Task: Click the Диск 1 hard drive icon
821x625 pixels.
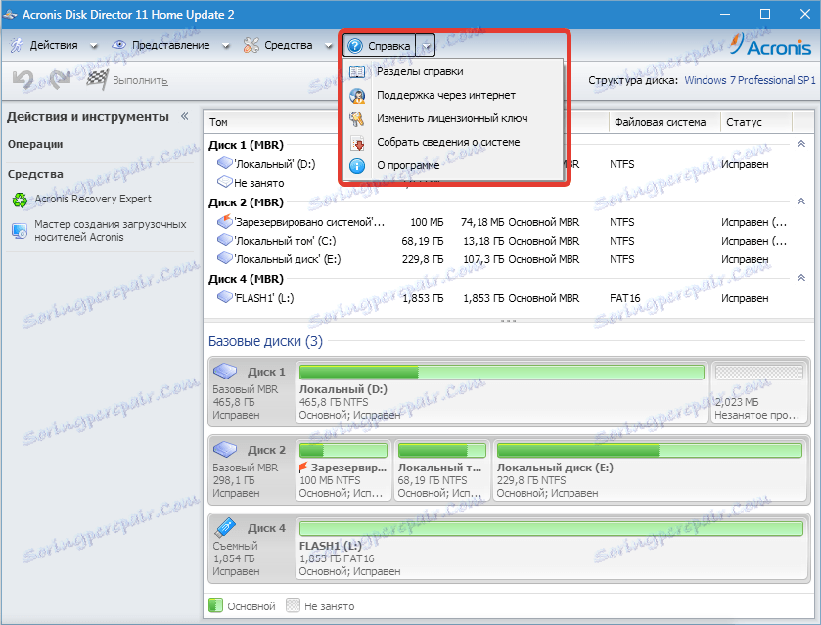Action: (225, 371)
